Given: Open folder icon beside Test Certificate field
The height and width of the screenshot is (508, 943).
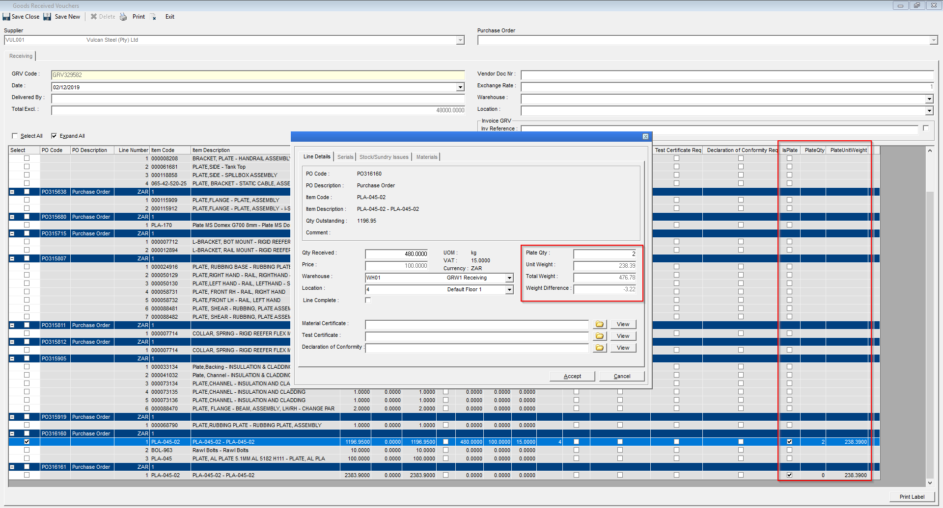Looking at the screenshot, I should point(599,336).
